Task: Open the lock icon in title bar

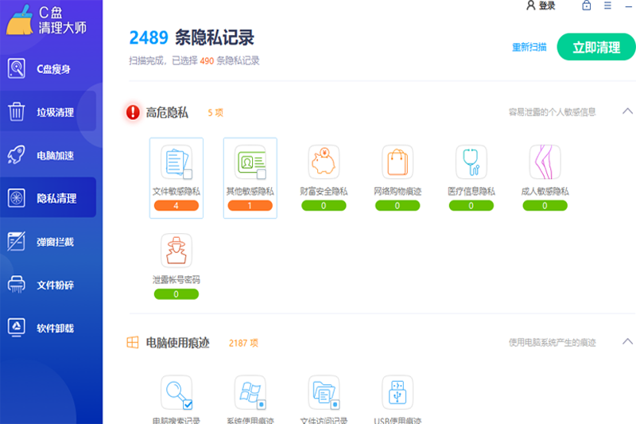Action: [x=587, y=6]
